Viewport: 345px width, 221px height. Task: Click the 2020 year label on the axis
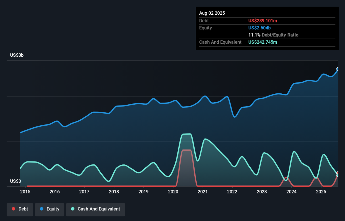click(x=173, y=192)
